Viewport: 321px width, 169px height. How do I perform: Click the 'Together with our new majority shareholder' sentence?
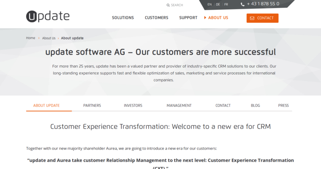pyautogui.click(x=121, y=148)
